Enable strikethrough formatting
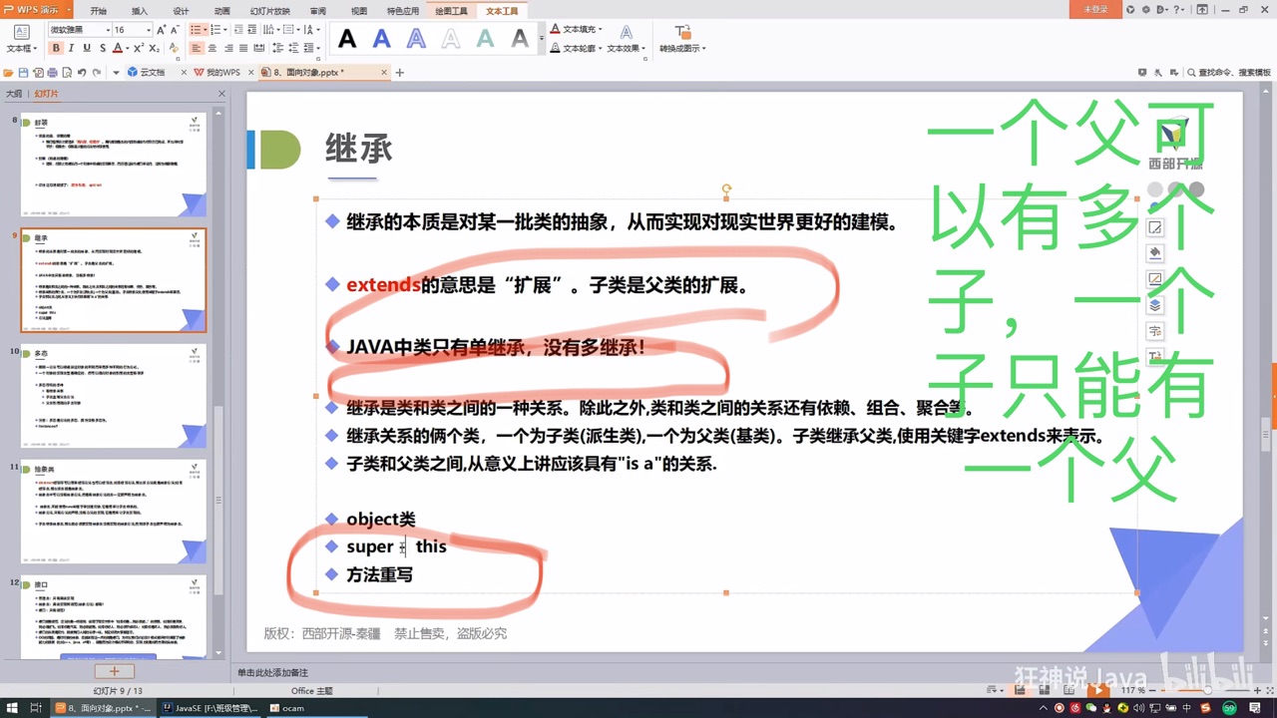Viewport: 1277px width, 718px height. pyautogui.click(x=102, y=48)
